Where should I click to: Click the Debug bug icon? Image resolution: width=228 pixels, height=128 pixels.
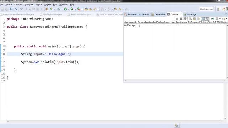click(x=58, y=9)
